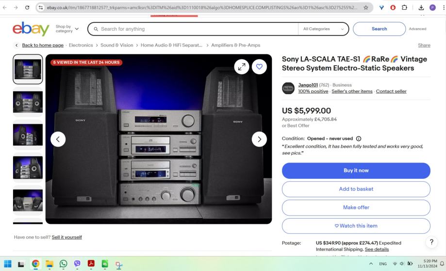The width and height of the screenshot is (446, 271).
Task: Click Watch this item button
Action: click(356, 226)
